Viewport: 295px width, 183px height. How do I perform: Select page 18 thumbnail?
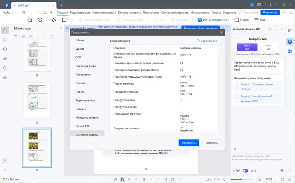(37, 148)
